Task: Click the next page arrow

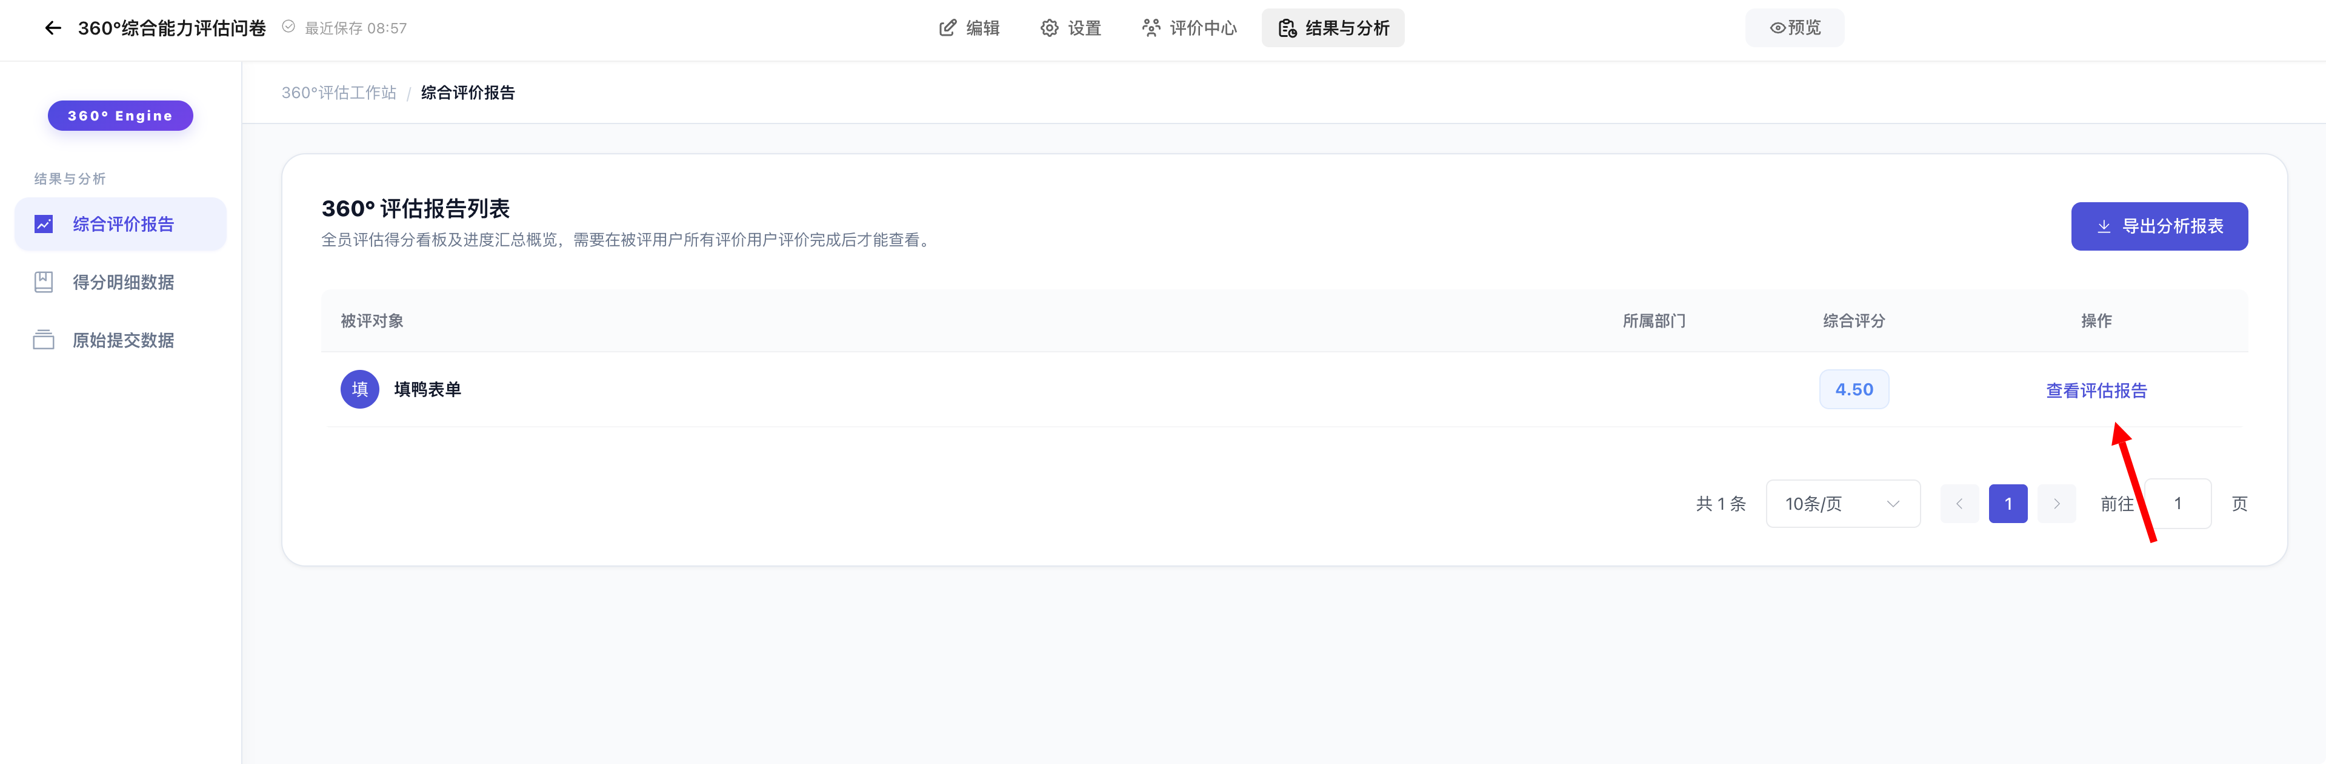Action: click(x=2056, y=503)
